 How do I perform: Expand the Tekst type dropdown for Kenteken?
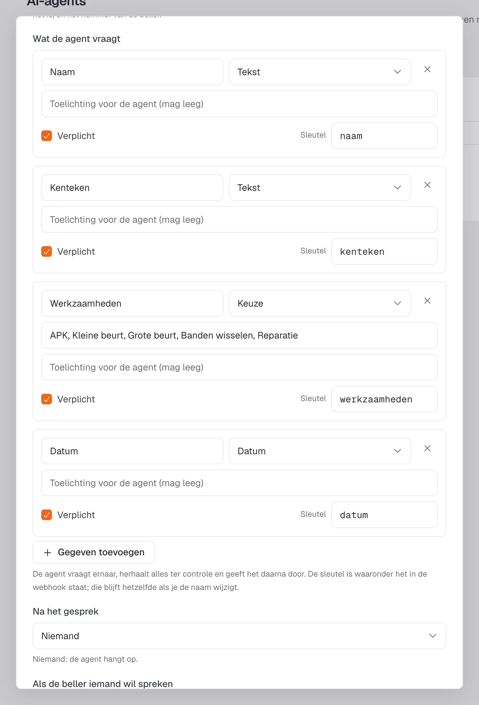pos(320,188)
